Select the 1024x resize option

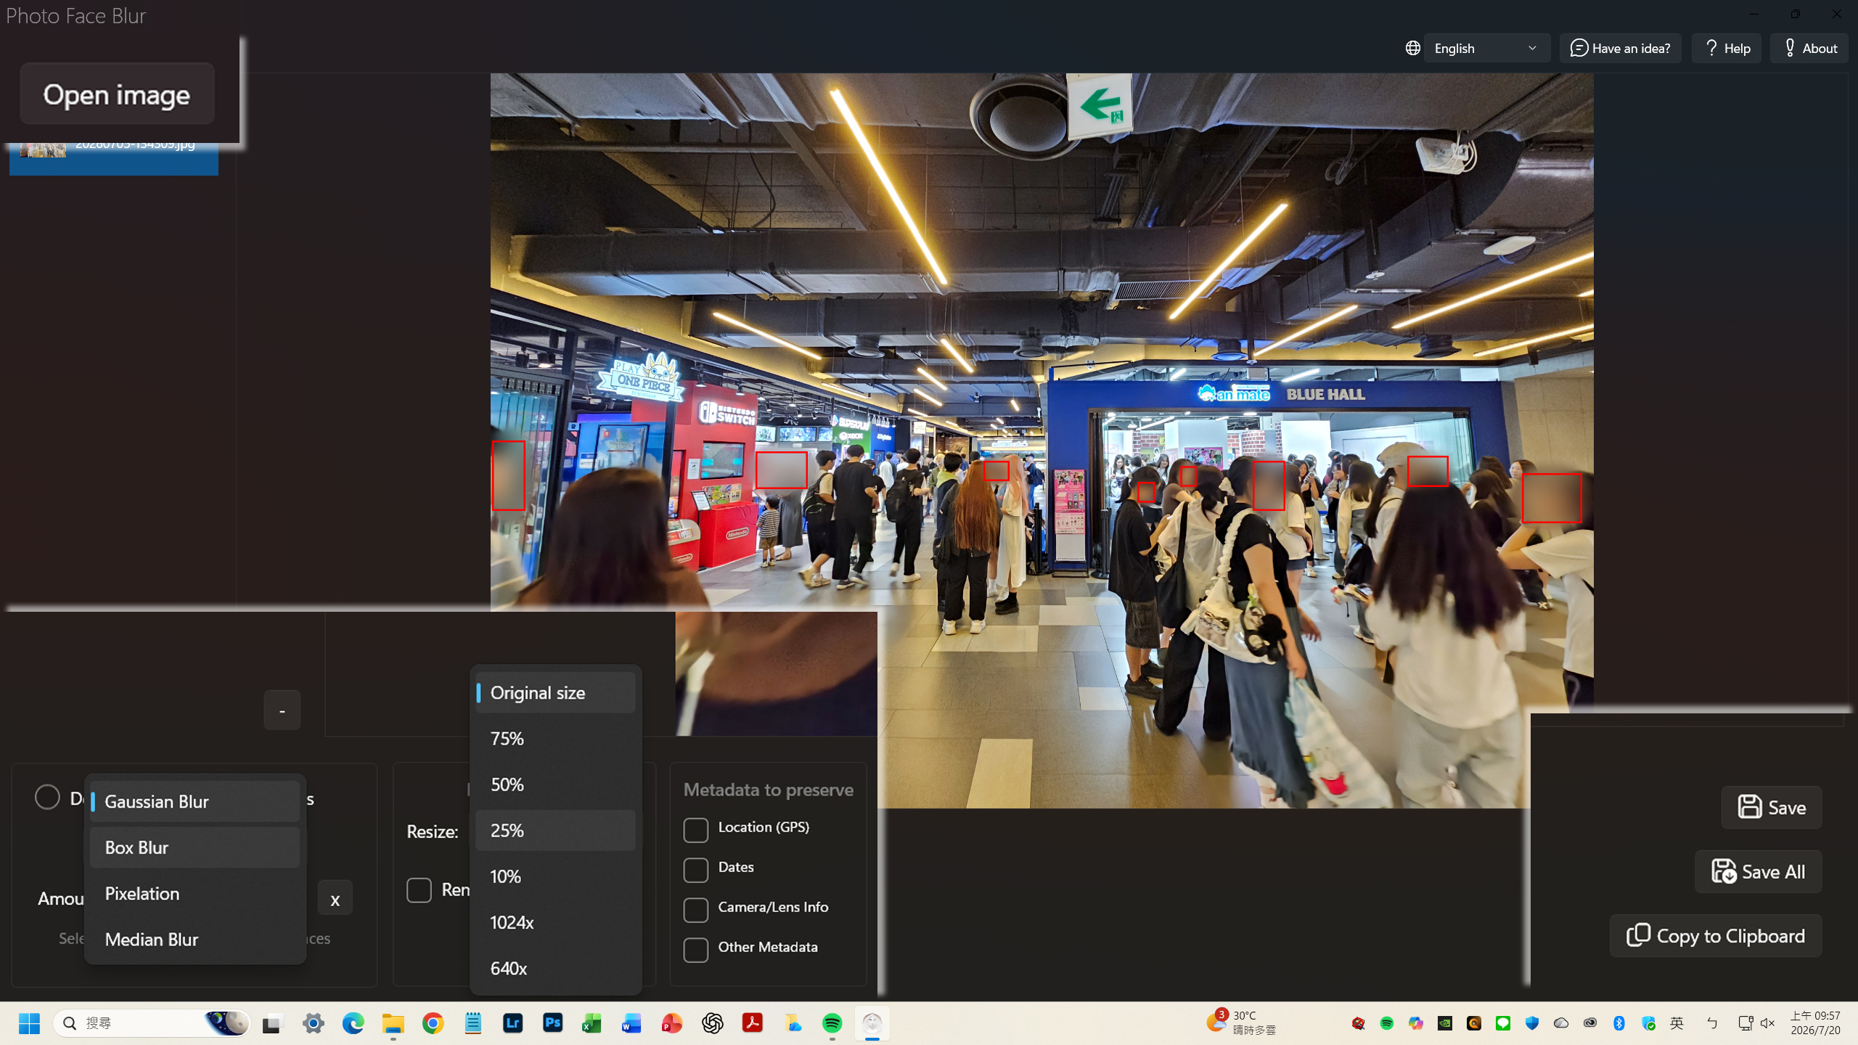pyautogui.click(x=555, y=922)
